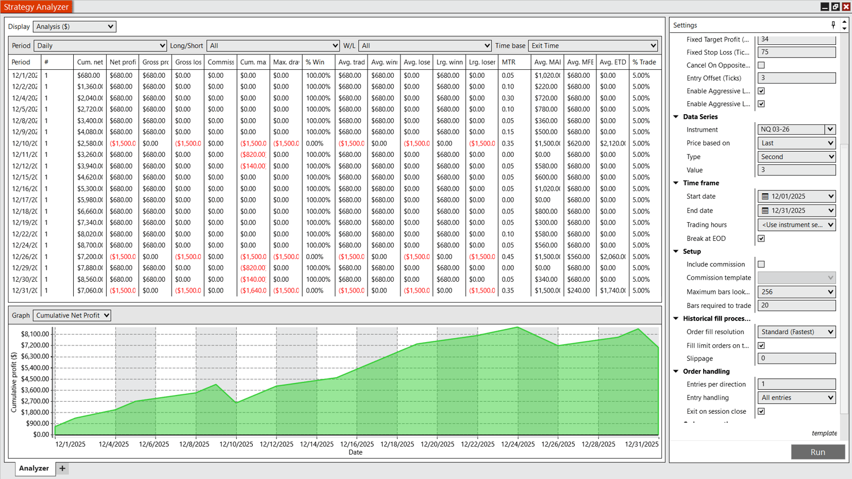Screen dimensions: 852x479
Task: Sort by the Cum. net column header
Action: point(90,62)
